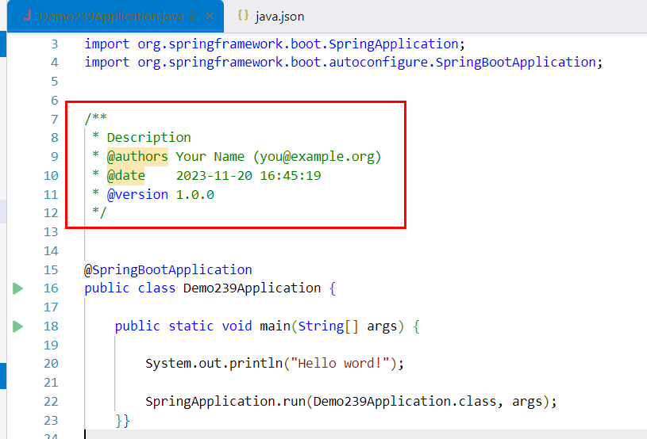Screen dimensions: 647x439
Task: Click the @authors tag in the comment
Action: [137, 156]
